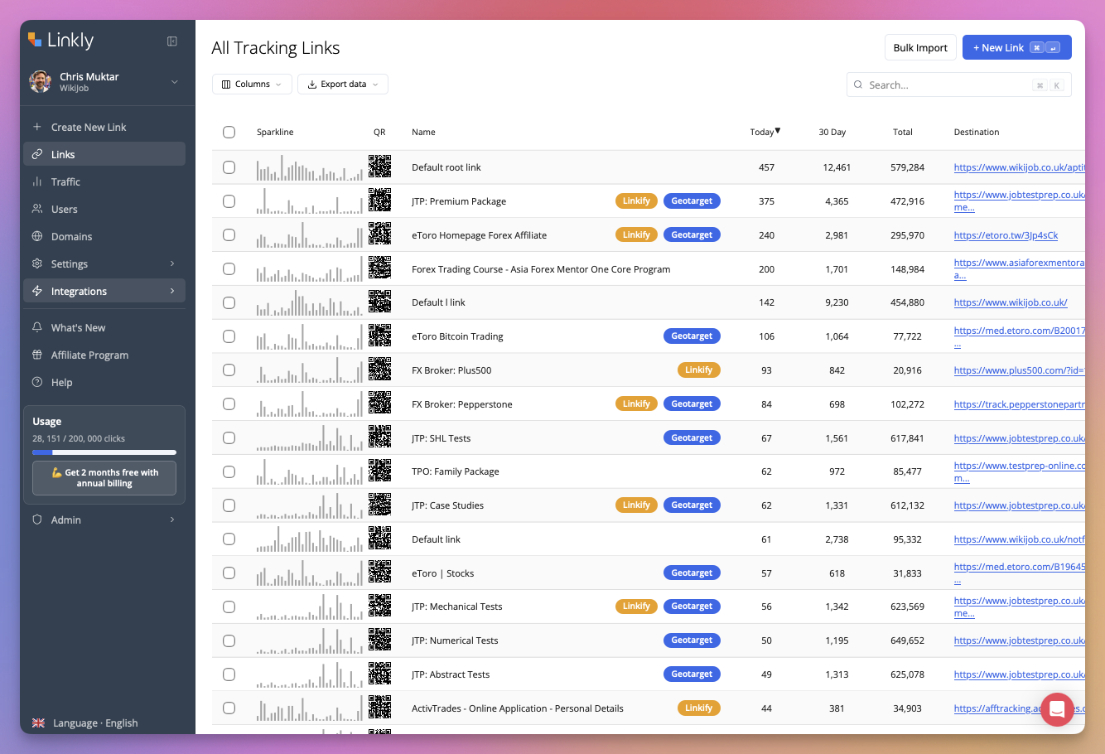Navigate to Domains

(x=104, y=236)
